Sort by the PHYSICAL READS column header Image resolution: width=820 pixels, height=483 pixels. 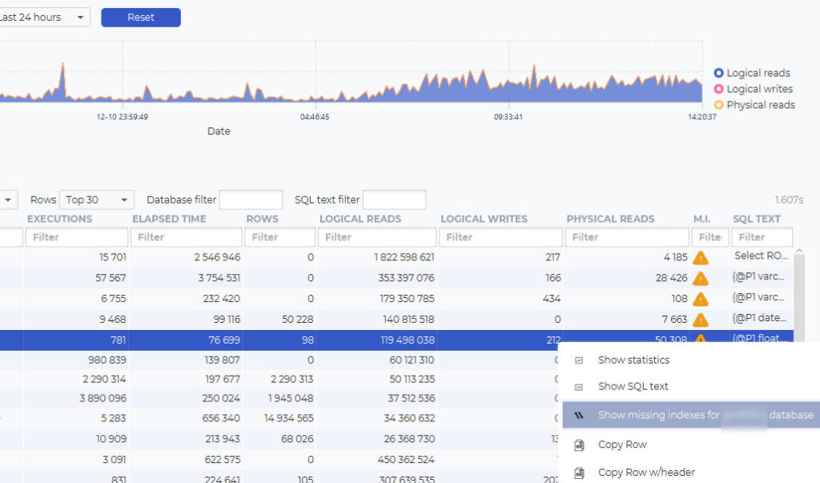610,219
